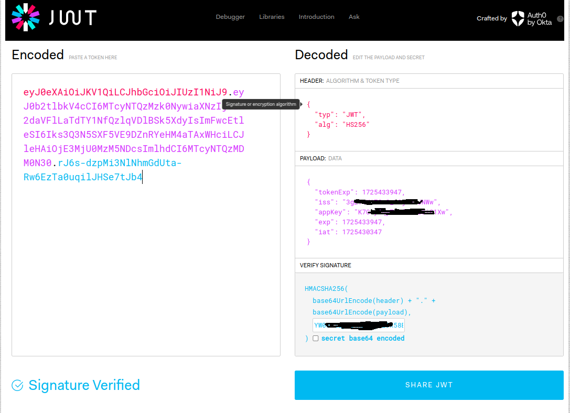Screen dimensions: 570x413
Task: Open the Debugger nav item
Action: point(230,17)
